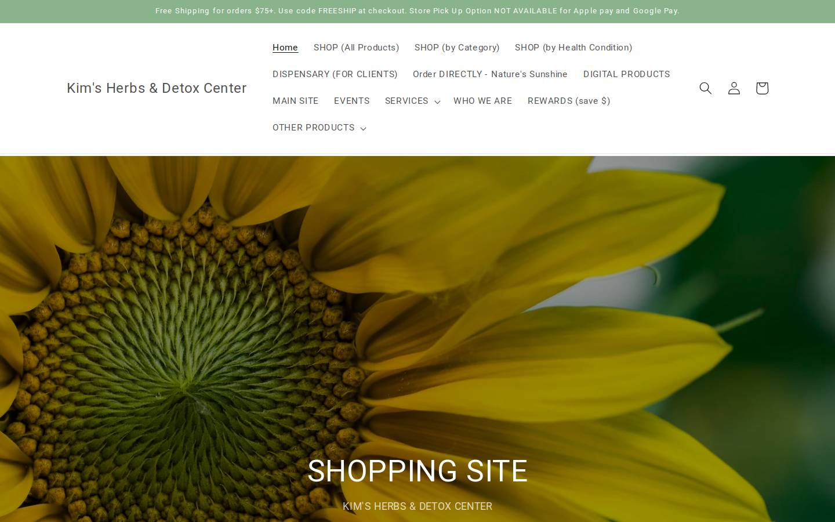Open the SERVICES menu label
This screenshot has height=522, width=835.
pyautogui.click(x=406, y=101)
